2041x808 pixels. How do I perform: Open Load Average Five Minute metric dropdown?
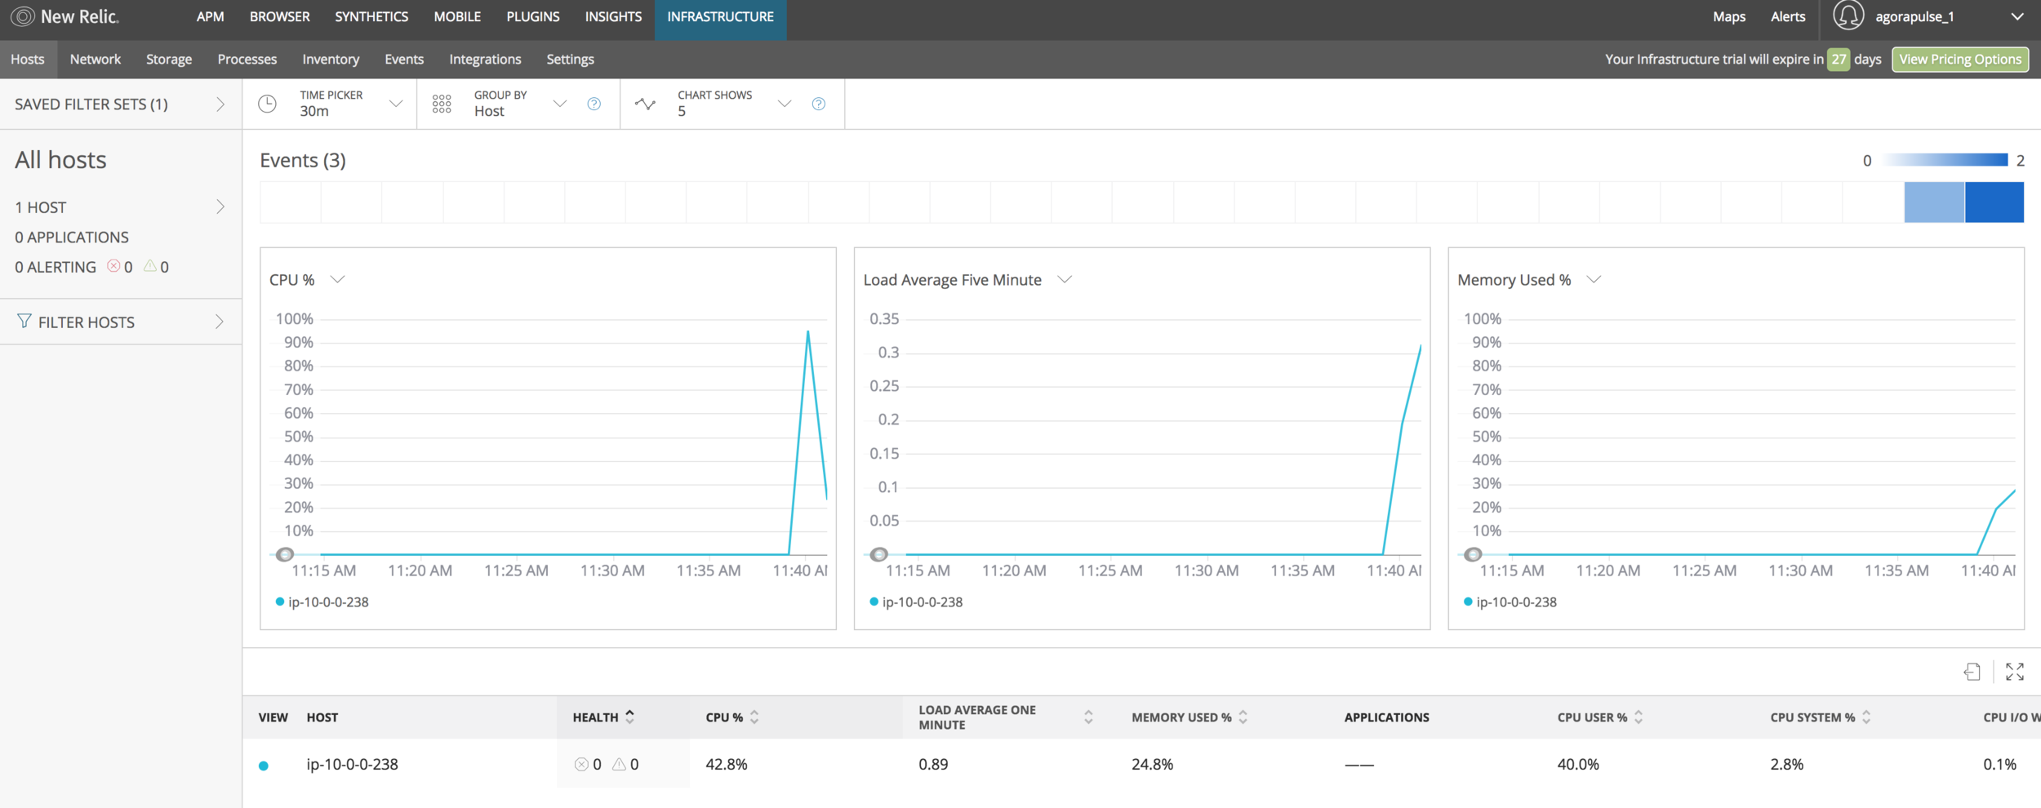point(1065,280)
